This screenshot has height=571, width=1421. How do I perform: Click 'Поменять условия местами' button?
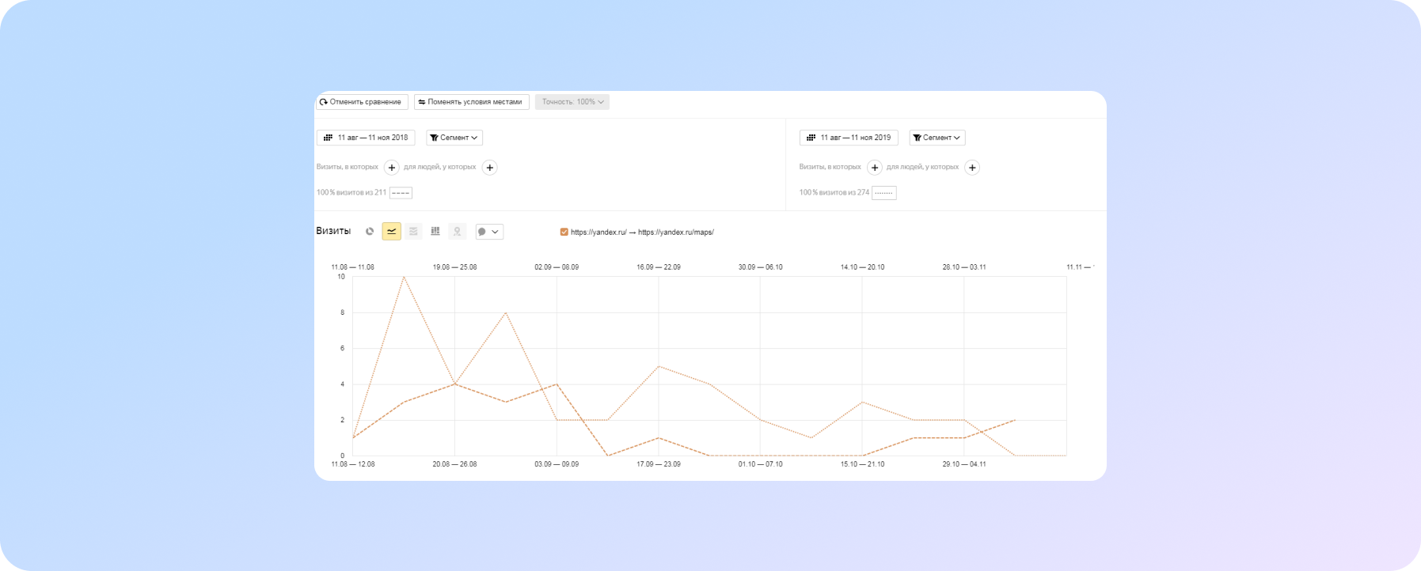point(471,102)
